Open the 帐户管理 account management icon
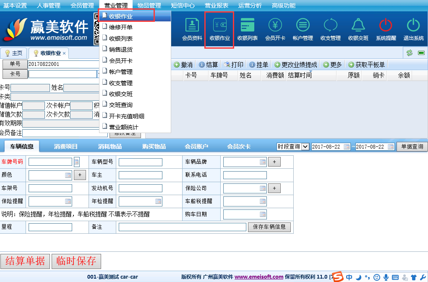 click(x=303, y=29)
